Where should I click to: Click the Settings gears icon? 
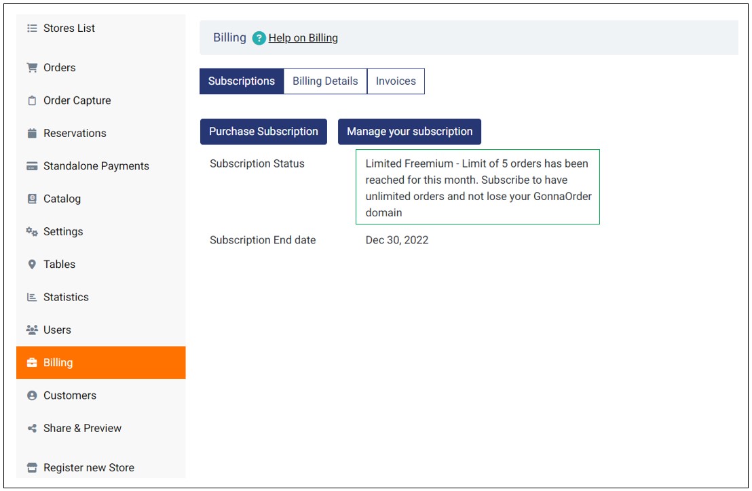(x=32, y=231)
